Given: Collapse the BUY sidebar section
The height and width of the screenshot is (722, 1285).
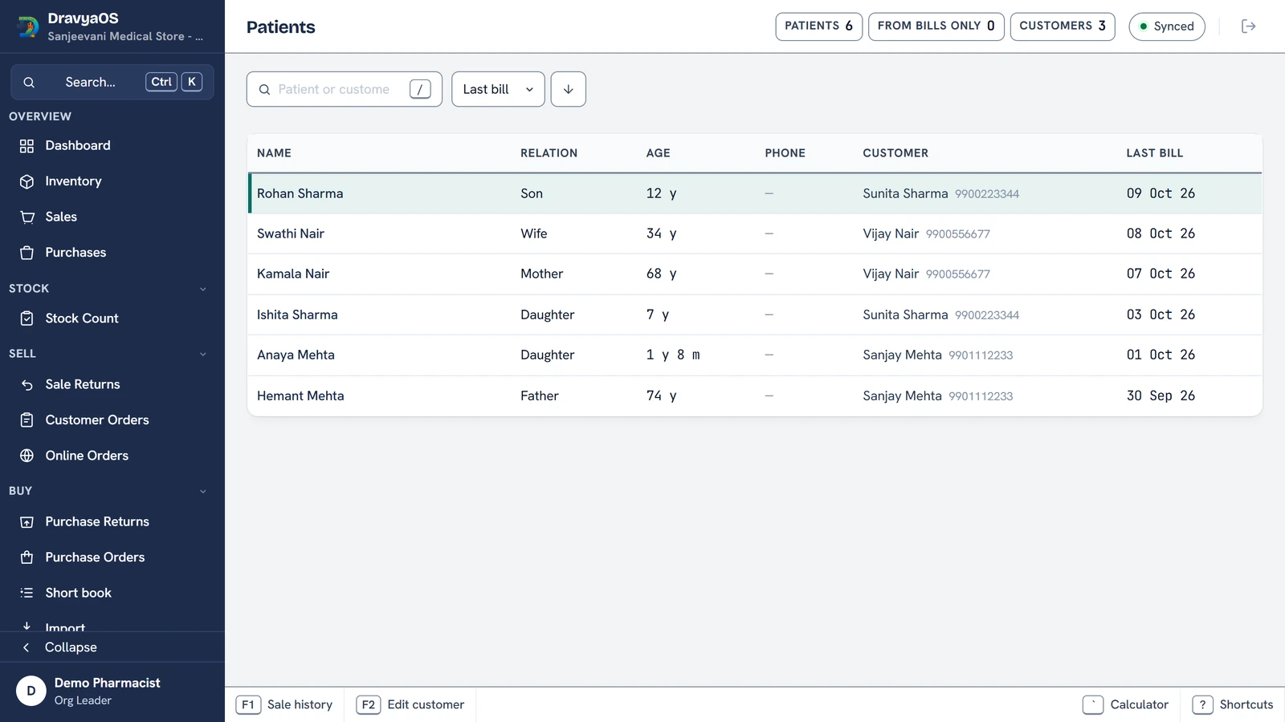Looking at the screenshot, I should point(202,491).
